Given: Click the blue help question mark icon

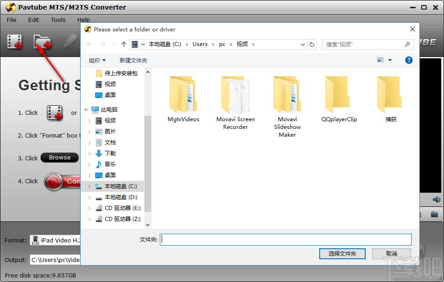Looking at the screenshot, I should [x=408, y=60].
